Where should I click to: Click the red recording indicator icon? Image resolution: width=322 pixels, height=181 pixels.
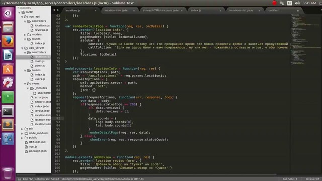pyautogui.click(x=274, y=3)
